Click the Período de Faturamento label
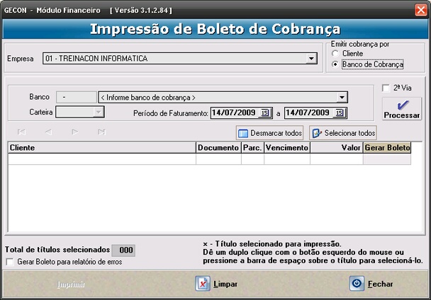This screenshot has height=300, width=431. (x=170, y=113)
